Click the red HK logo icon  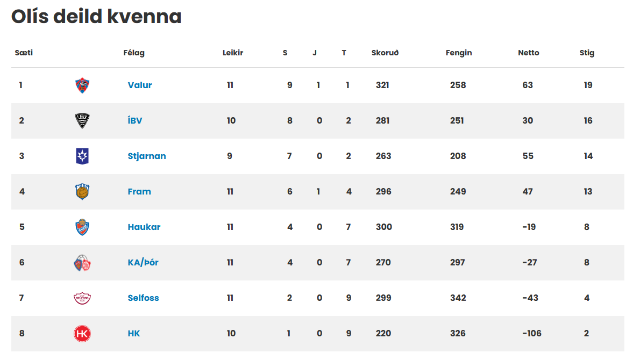pyautogui.click(x=82, y=334)
